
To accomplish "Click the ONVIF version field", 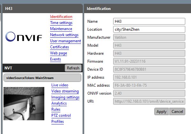I will pos(149,93).
